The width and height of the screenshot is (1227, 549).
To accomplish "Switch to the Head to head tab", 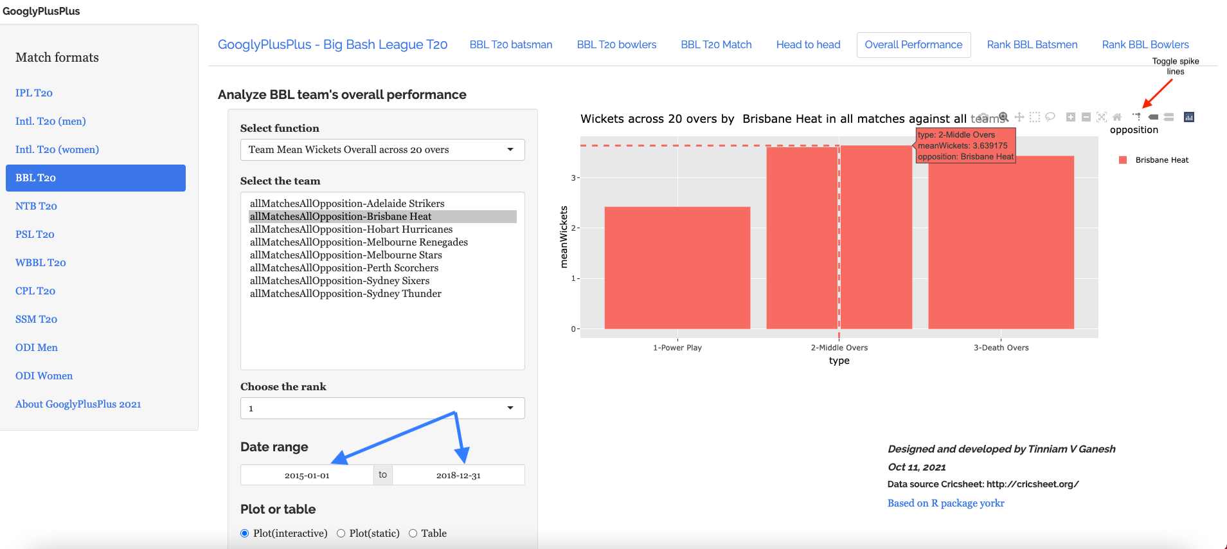I will [x=808, y=44].
